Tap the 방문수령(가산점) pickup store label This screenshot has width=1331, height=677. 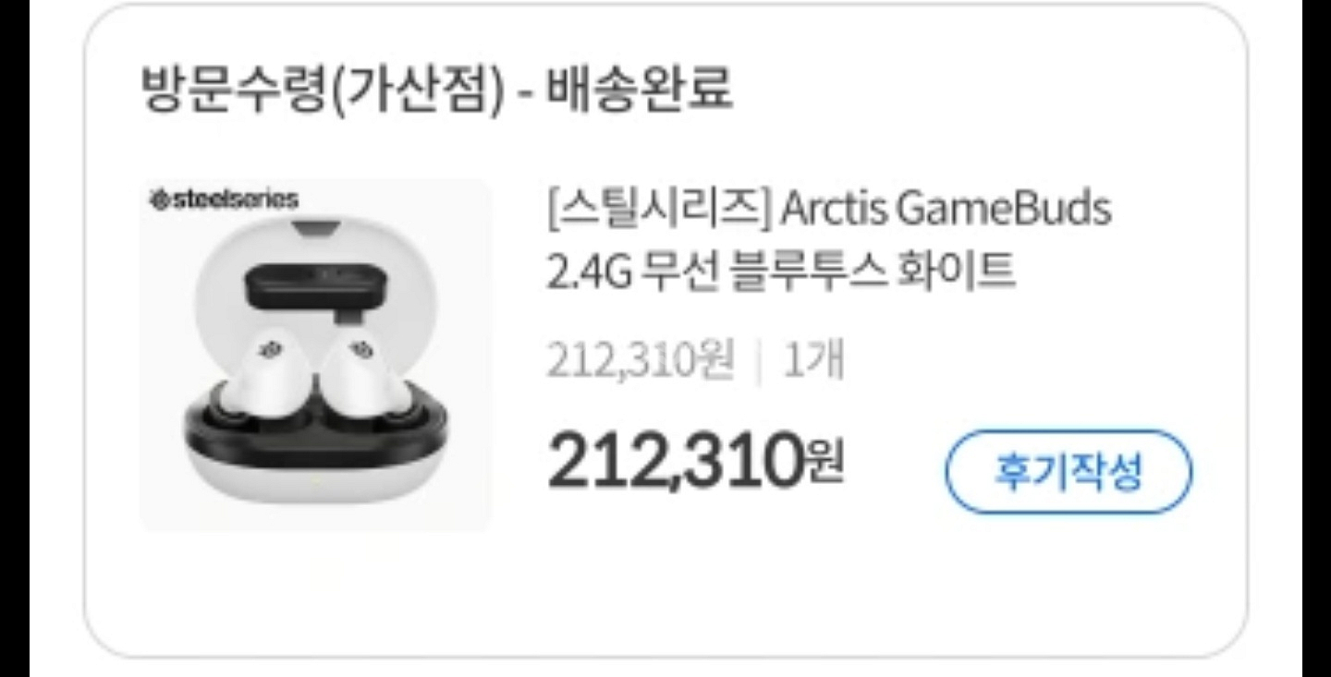pyautogui.click(x=324, y=91)
